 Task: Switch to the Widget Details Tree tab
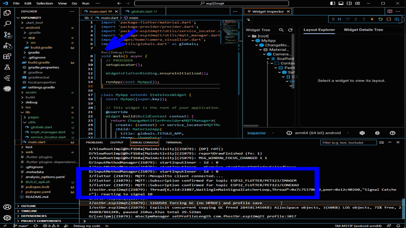(x=363, y=30)
